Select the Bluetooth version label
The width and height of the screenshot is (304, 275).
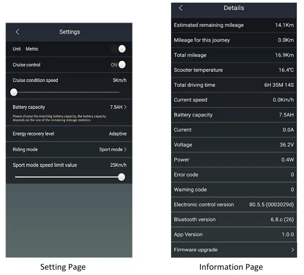pyautogui.click(x=194, y=219)
